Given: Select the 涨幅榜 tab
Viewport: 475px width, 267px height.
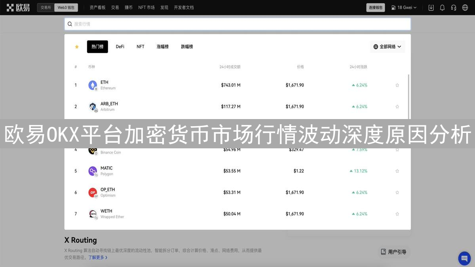Looking at the screenshot, I should [x=162, y=47].
